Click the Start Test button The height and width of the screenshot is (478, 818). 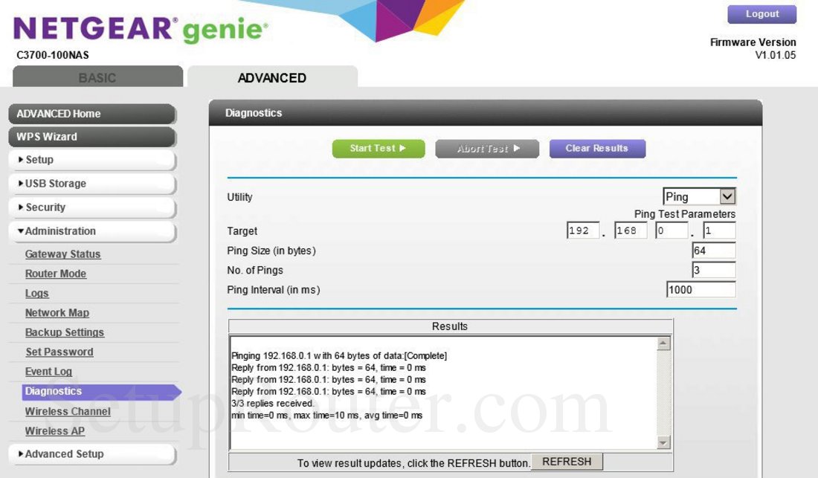coord(379,148)
